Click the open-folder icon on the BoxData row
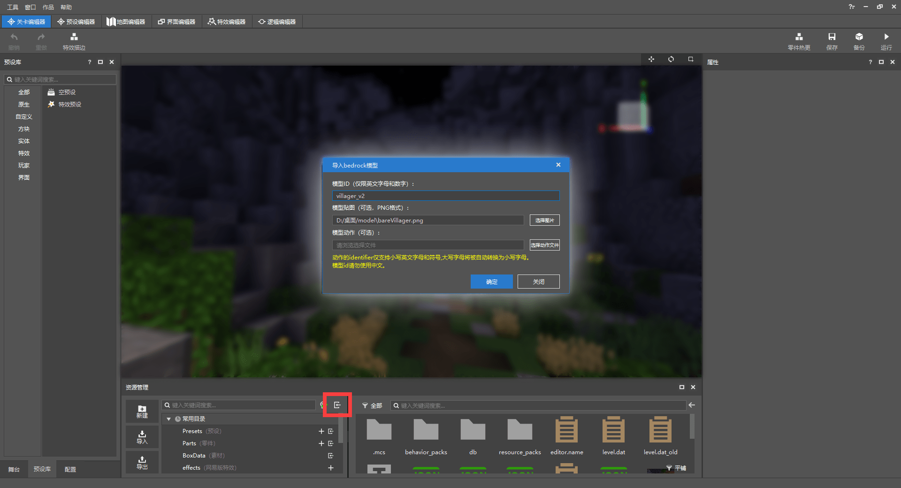This screenshot has width=901, height=488. click(x=331, y=456)
